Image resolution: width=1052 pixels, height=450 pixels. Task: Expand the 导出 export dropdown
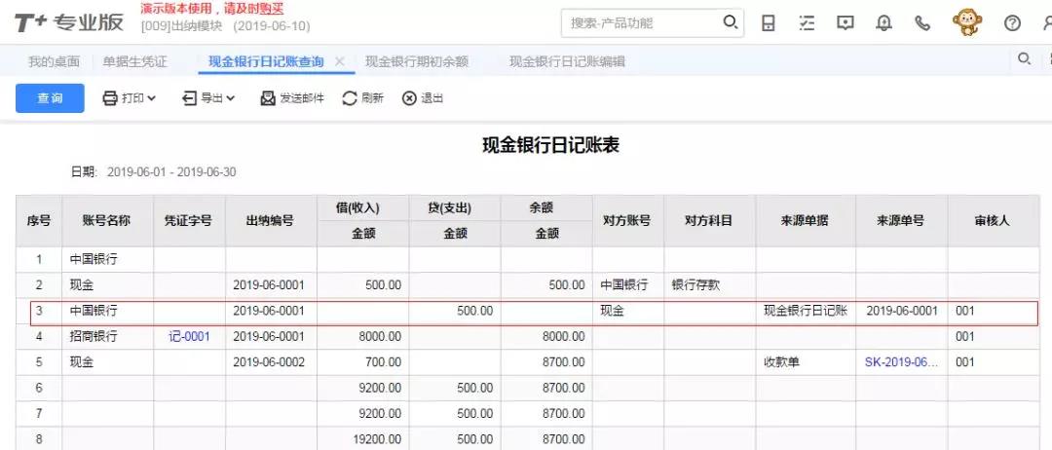pos(208,98)
